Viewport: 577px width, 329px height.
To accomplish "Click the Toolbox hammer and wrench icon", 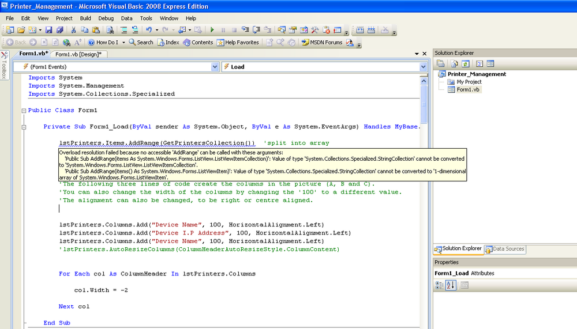I will coord(314,30).
